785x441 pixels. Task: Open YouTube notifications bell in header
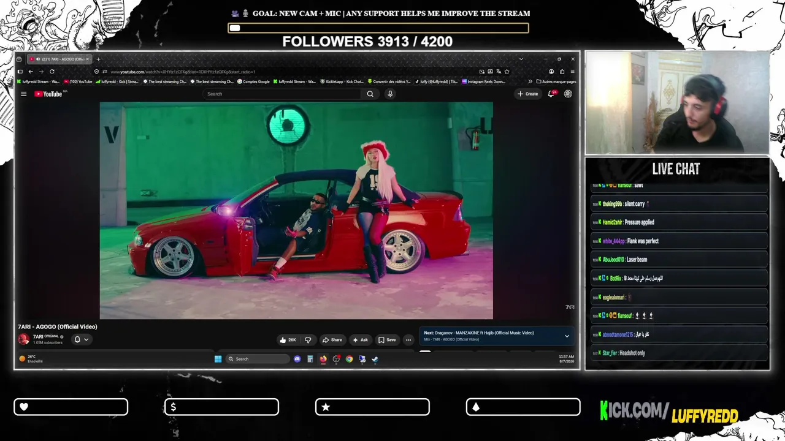click(551, 94)
